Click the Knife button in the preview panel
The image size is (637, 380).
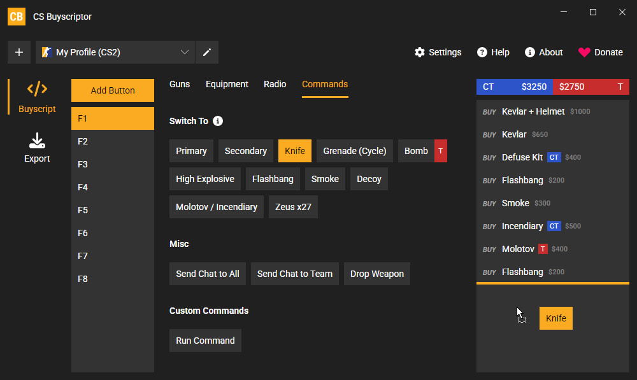tap(555, 318)
